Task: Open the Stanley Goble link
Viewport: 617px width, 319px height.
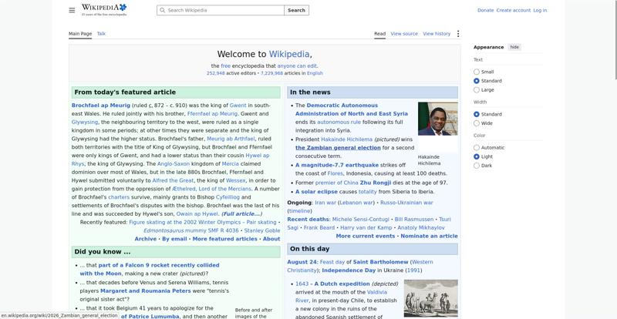Action: (x=262, y=231)
